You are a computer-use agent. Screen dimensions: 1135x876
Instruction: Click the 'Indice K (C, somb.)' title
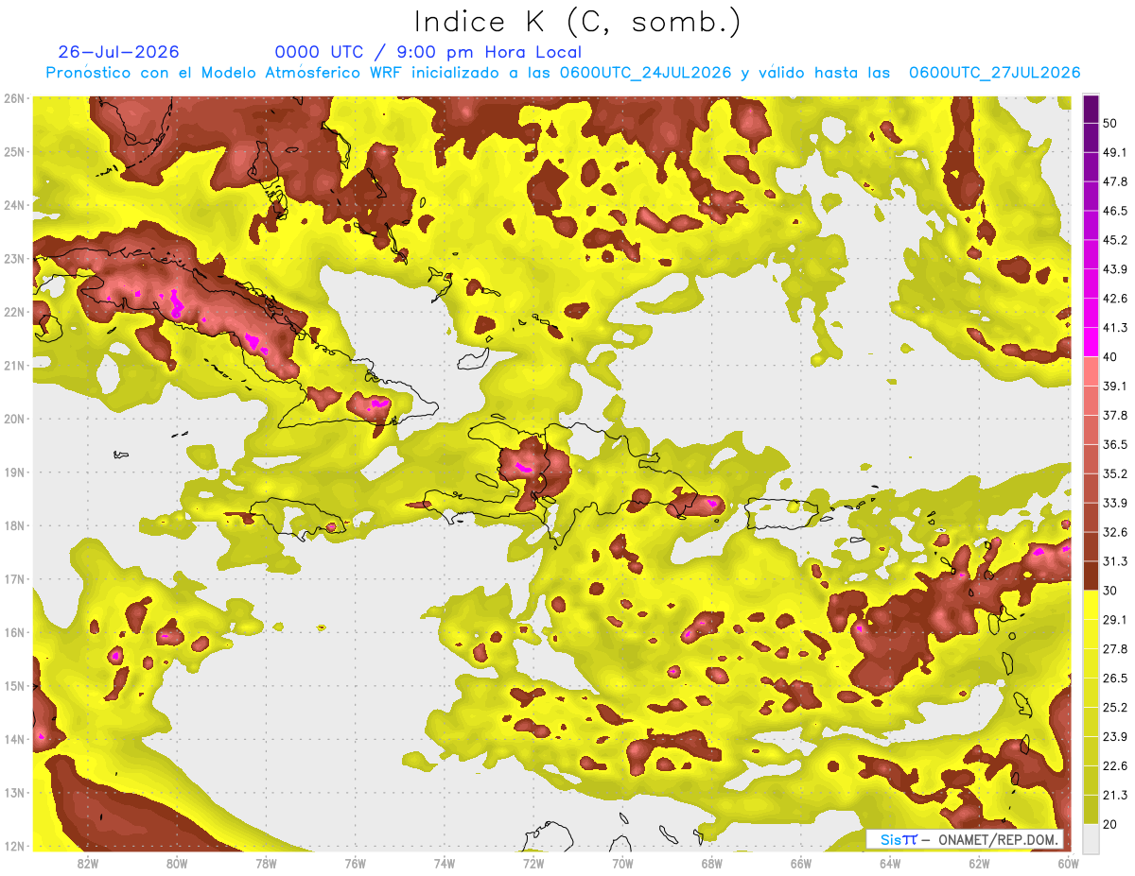[x=577, y=22]
